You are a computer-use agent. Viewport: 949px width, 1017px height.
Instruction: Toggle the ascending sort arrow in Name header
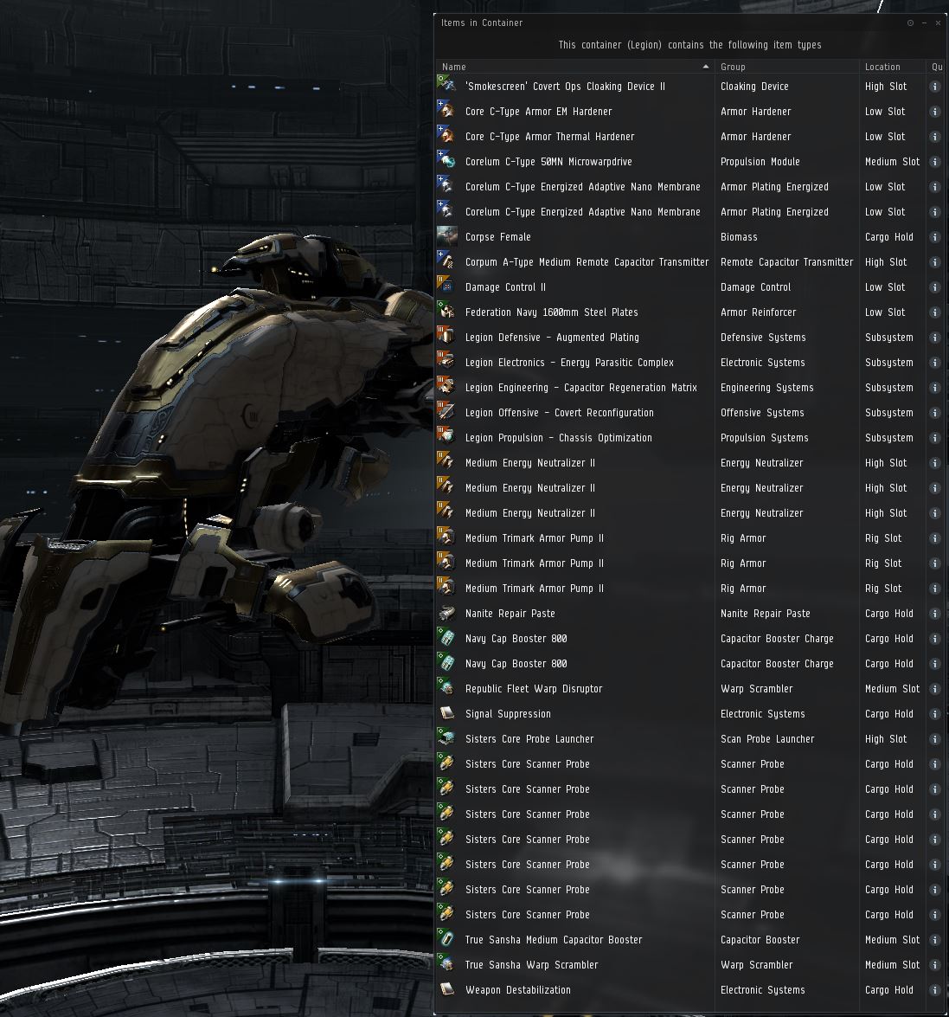[705, 67]
